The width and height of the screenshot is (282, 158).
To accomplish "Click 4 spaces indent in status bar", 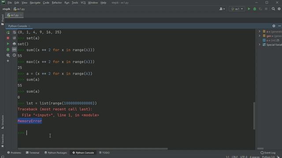I will 255,157.
